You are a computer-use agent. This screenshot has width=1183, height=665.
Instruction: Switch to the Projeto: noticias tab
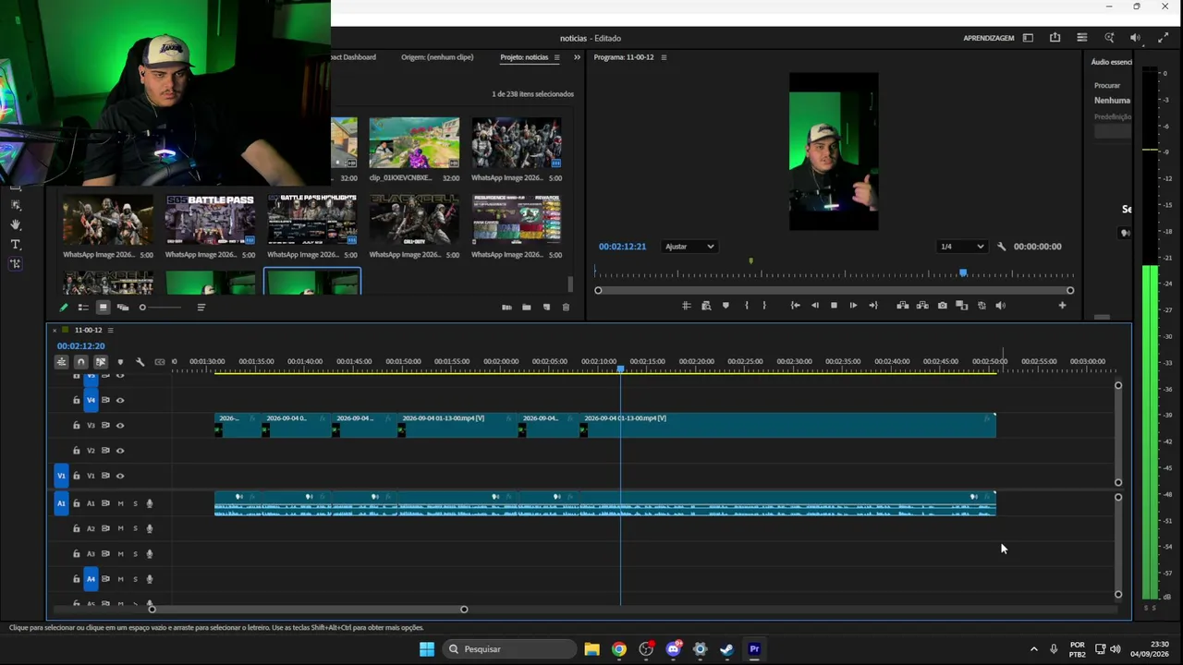click(x=524, y=57)
